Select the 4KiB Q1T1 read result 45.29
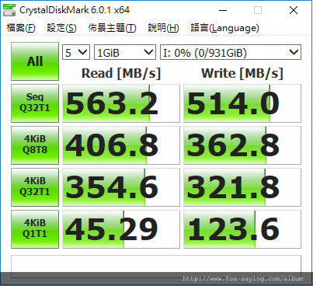The width and height of the screenshot is (313, 286). [121, 229]
